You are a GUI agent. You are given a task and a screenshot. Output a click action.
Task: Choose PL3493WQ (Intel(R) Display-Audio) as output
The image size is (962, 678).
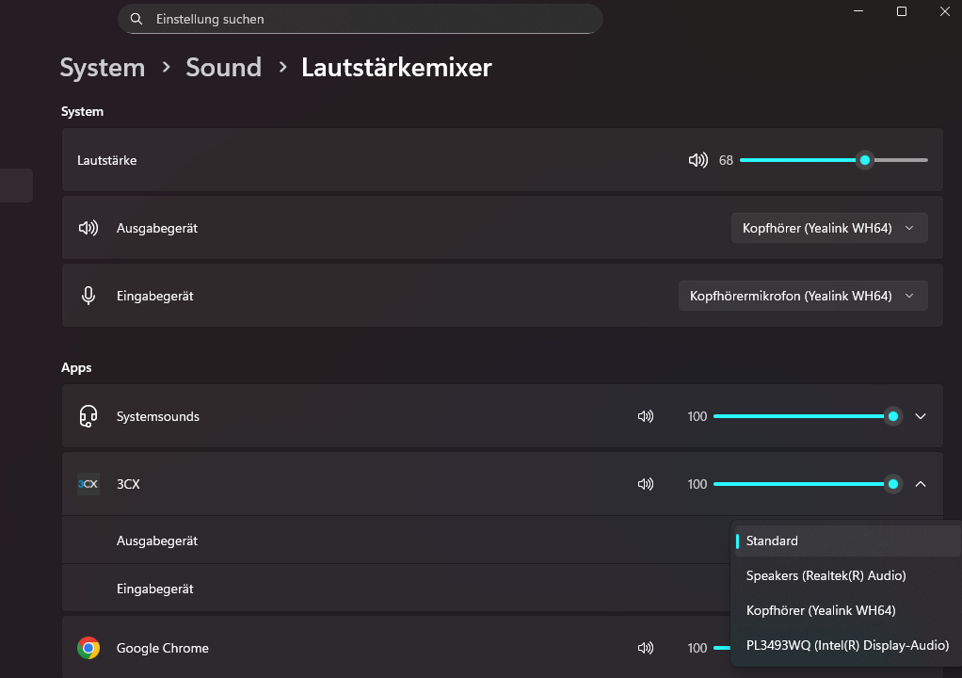coord(846,644)
